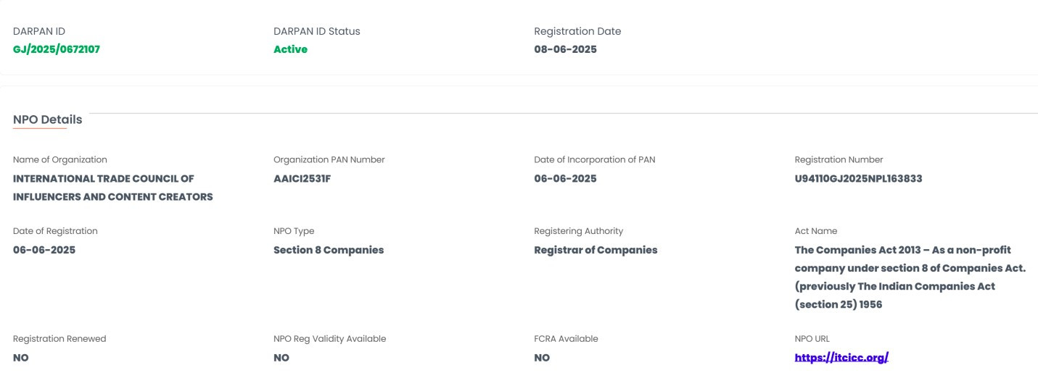Select the Registration Date value 08-06-2025
1038x381 pixels.
click(565, 49)
